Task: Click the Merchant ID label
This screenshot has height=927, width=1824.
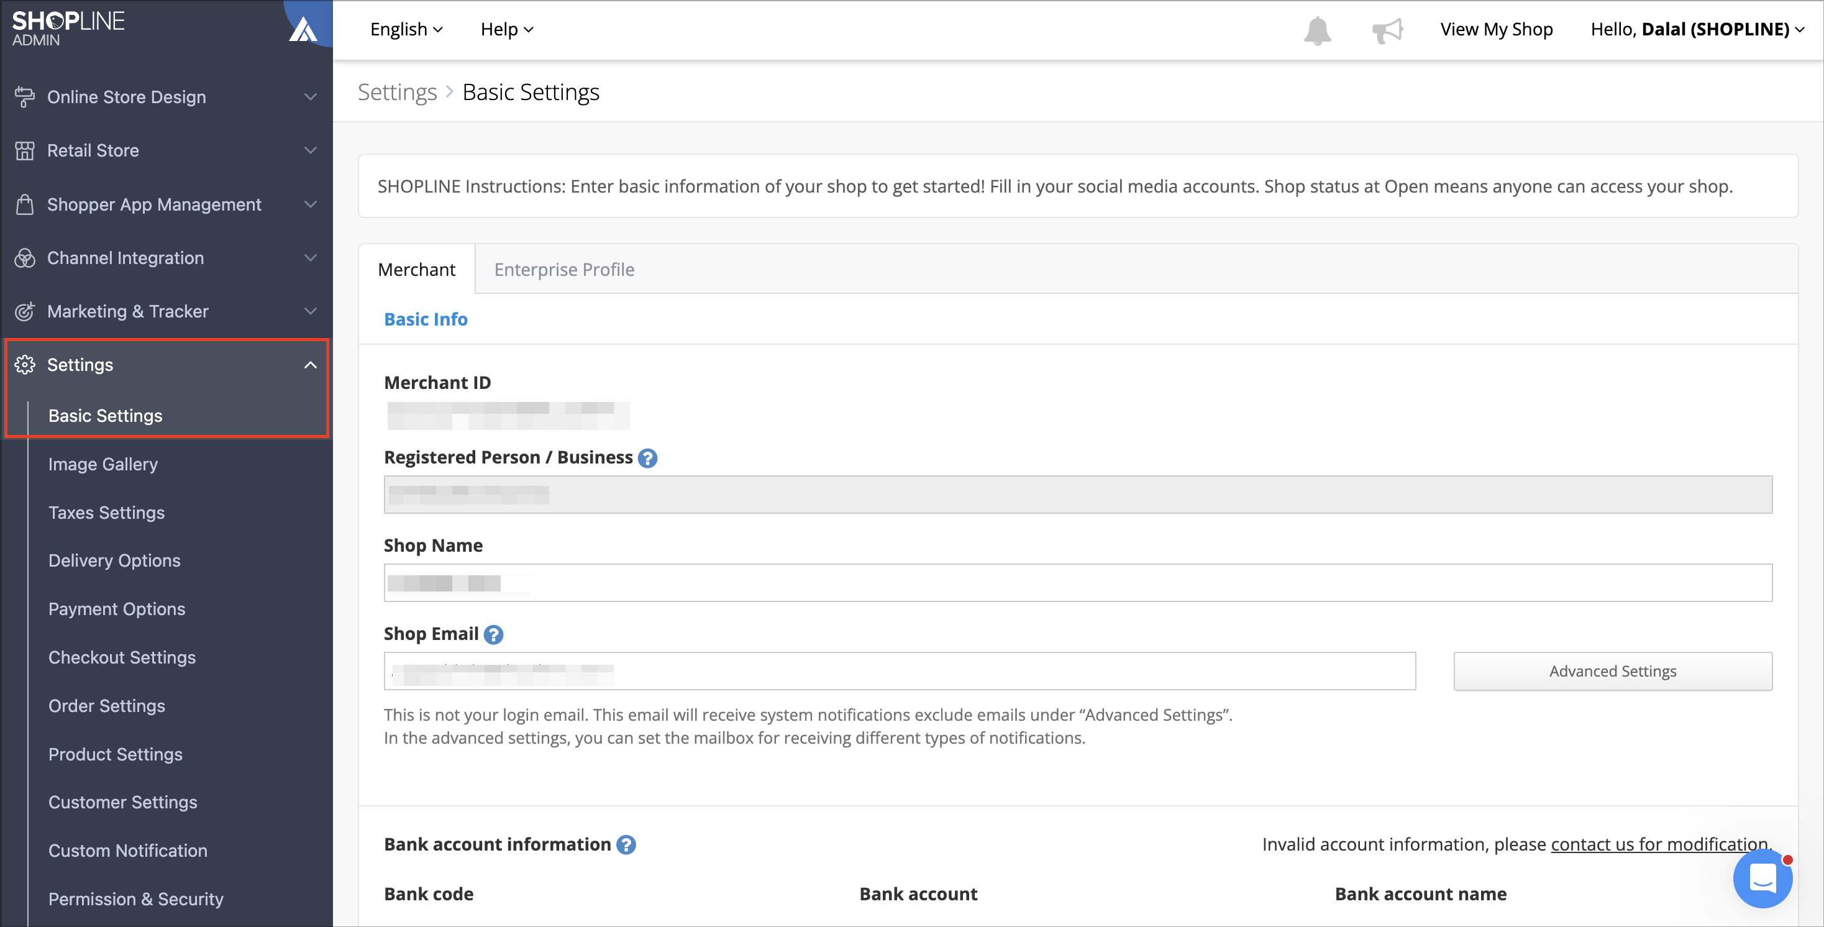Action: [437, 383]
